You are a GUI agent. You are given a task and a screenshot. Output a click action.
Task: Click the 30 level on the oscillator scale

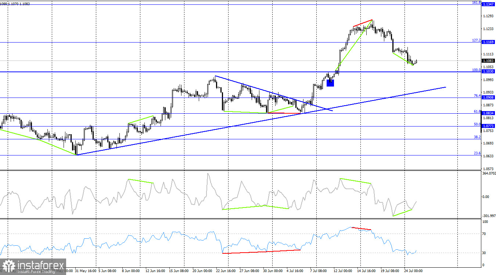484,253
